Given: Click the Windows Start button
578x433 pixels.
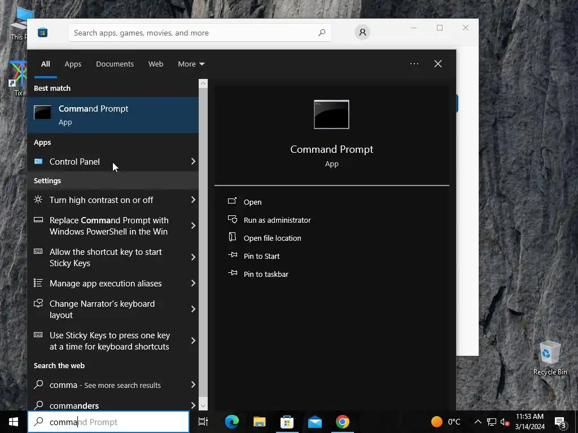Looking at the screenshot, I should coord(14,422).
